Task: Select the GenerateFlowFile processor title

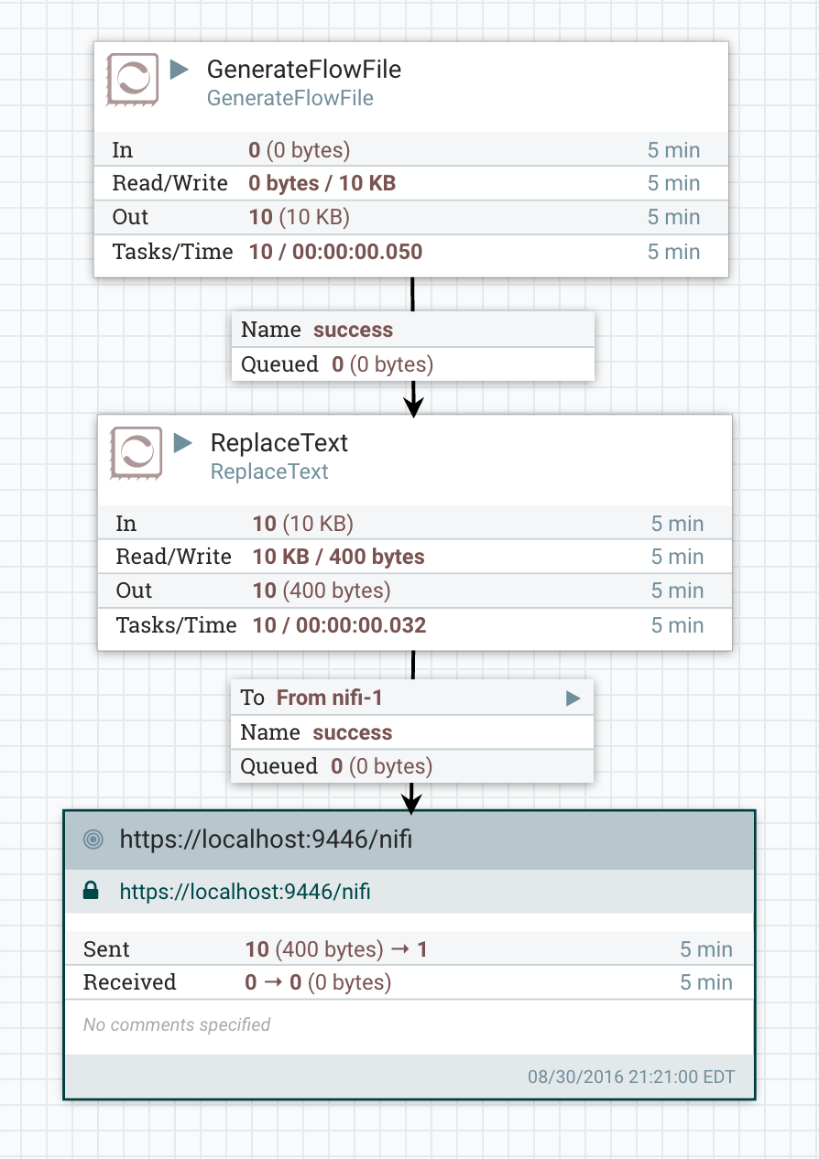Action: click(303, 70)
